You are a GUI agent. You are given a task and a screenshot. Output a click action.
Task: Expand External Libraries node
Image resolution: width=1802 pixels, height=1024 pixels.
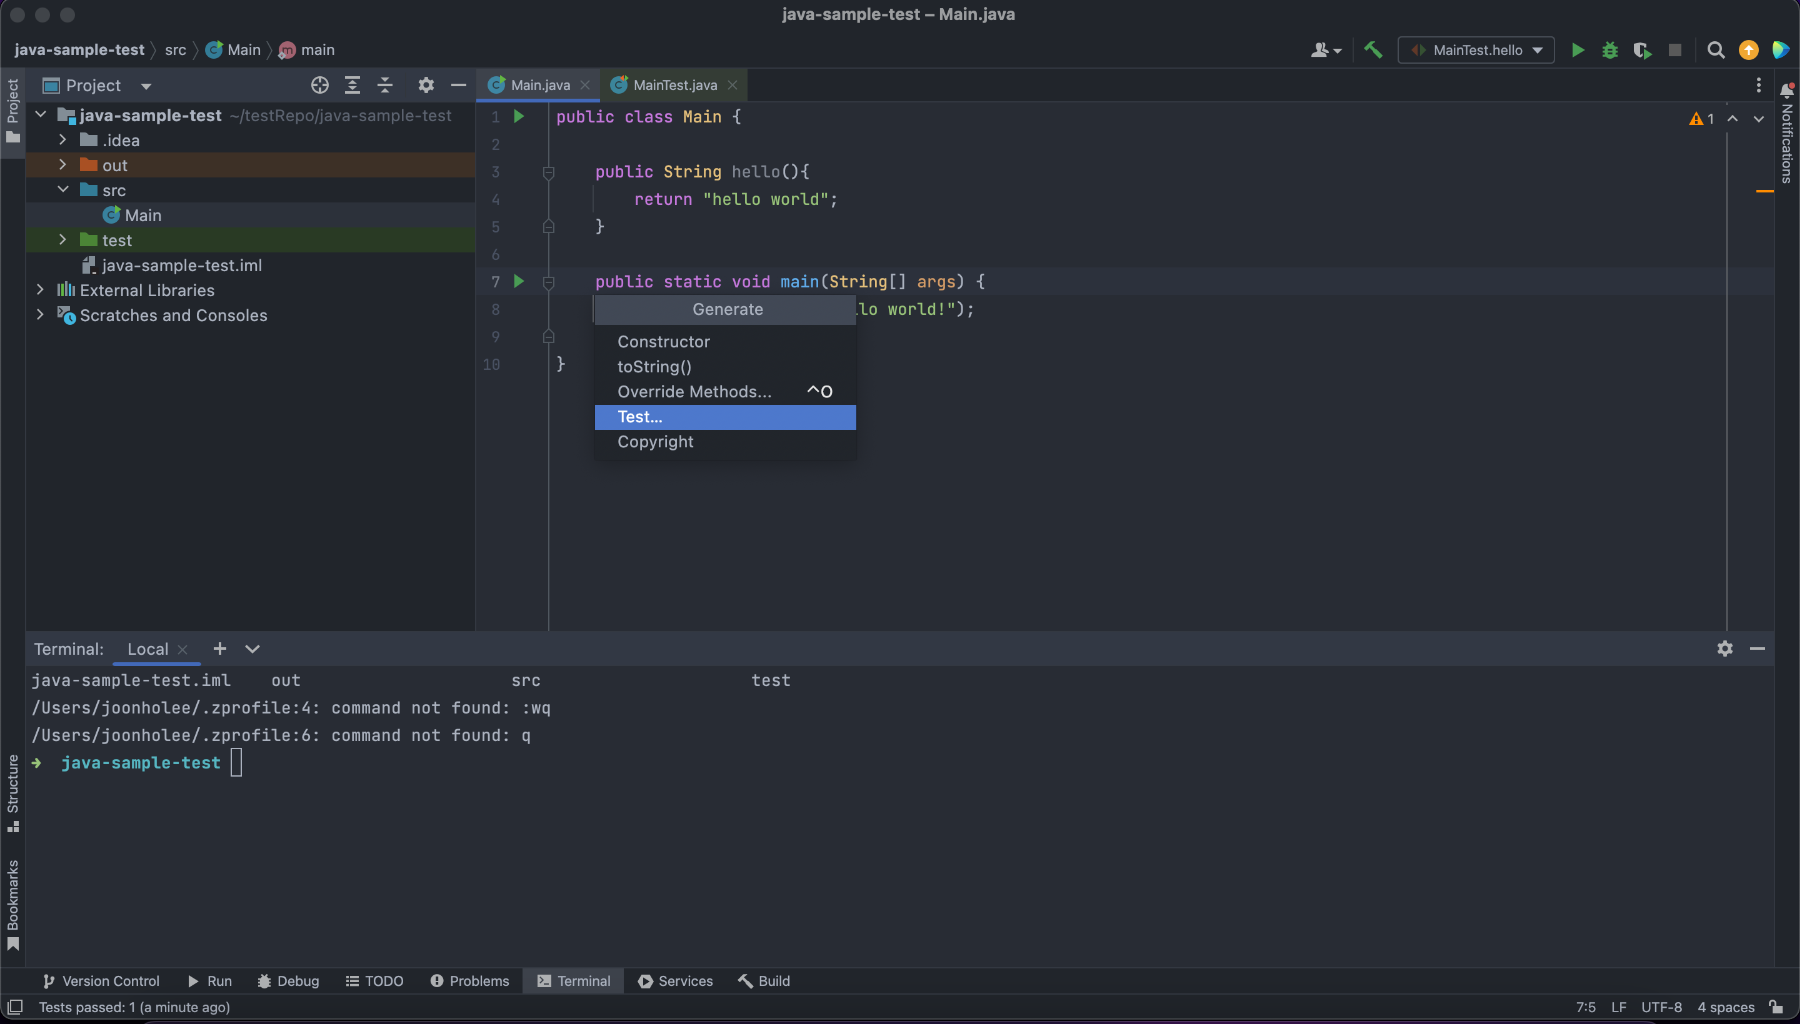(40, 290)
